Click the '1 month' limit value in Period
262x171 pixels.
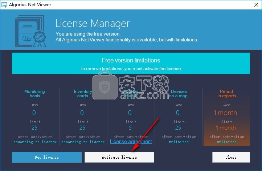point(226,128)
